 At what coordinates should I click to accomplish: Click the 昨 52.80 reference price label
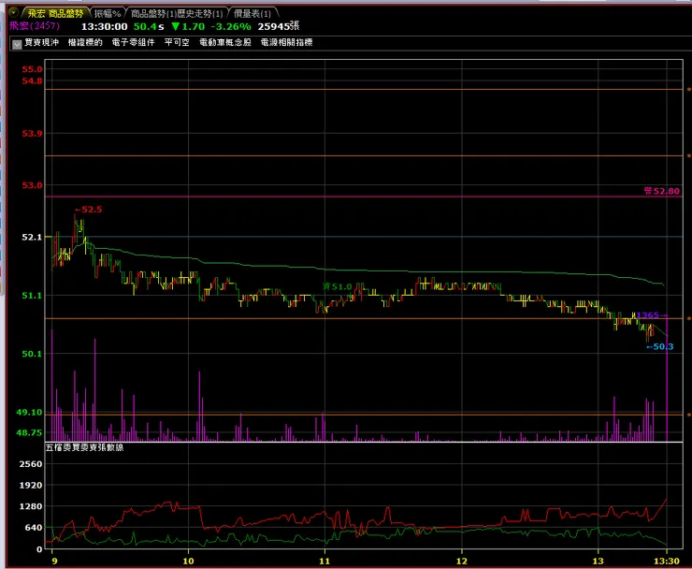coord(661,191)
